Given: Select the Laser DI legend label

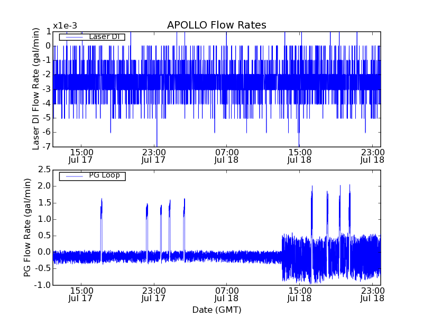Looking at the screenshot, I should click(x=103, y=36).
